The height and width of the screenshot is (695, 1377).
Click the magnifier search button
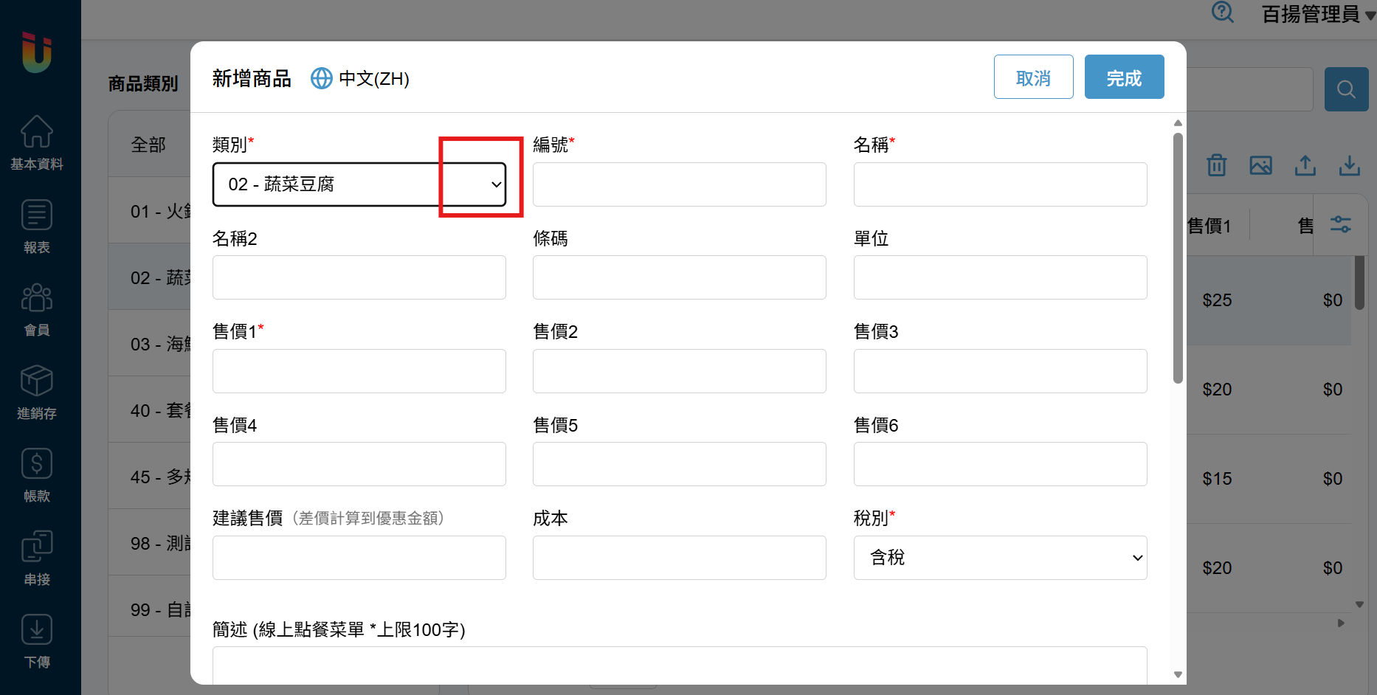[x=1346, y=89]
